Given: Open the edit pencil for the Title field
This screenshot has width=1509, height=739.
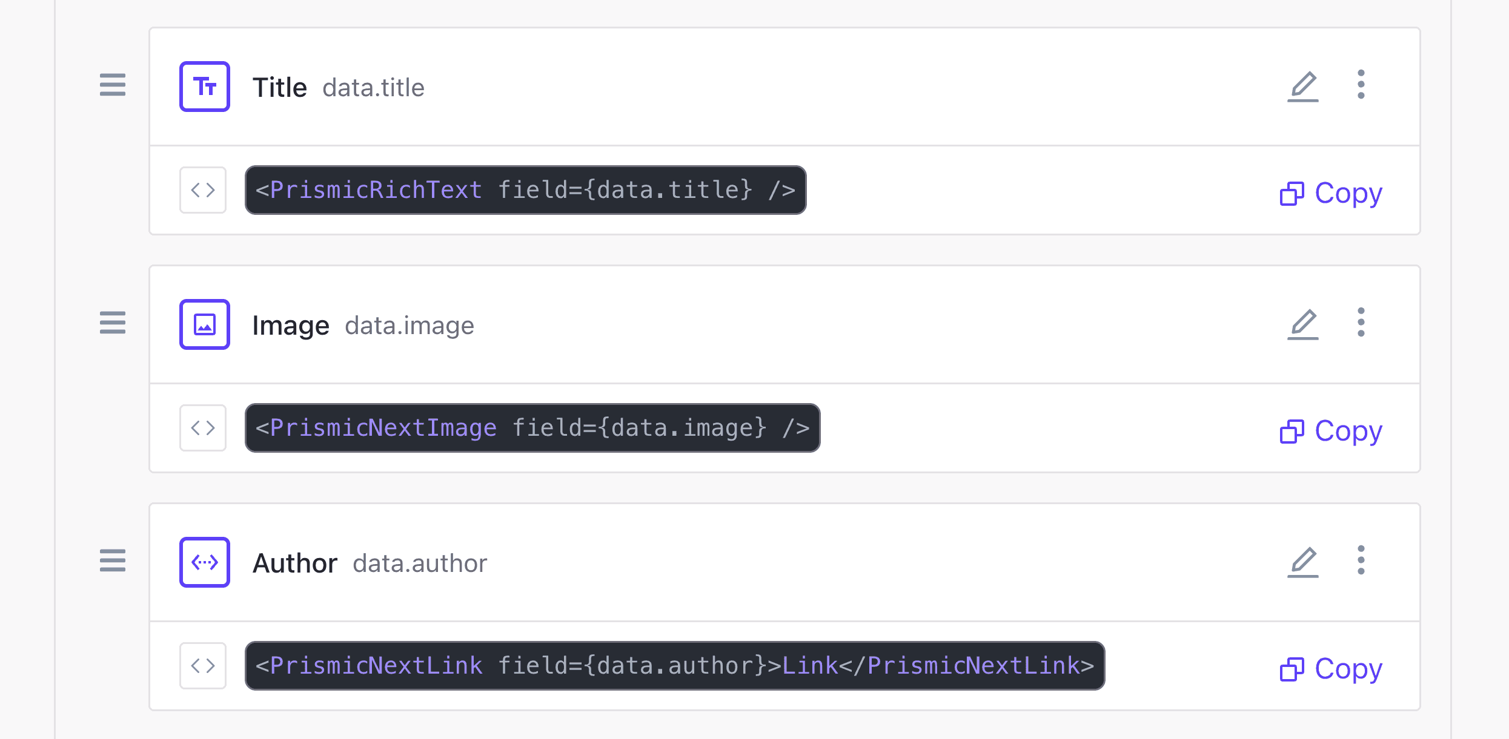Looking at the screenshot, I should 1304,86.
